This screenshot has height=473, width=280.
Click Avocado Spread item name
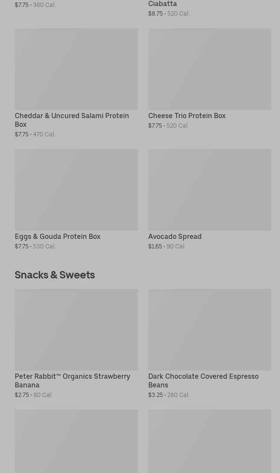click(175, 237)
